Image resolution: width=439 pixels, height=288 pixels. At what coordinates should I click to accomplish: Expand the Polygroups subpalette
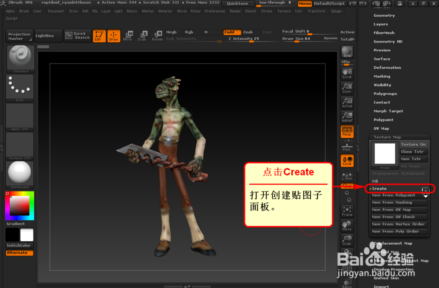[385, 93]
